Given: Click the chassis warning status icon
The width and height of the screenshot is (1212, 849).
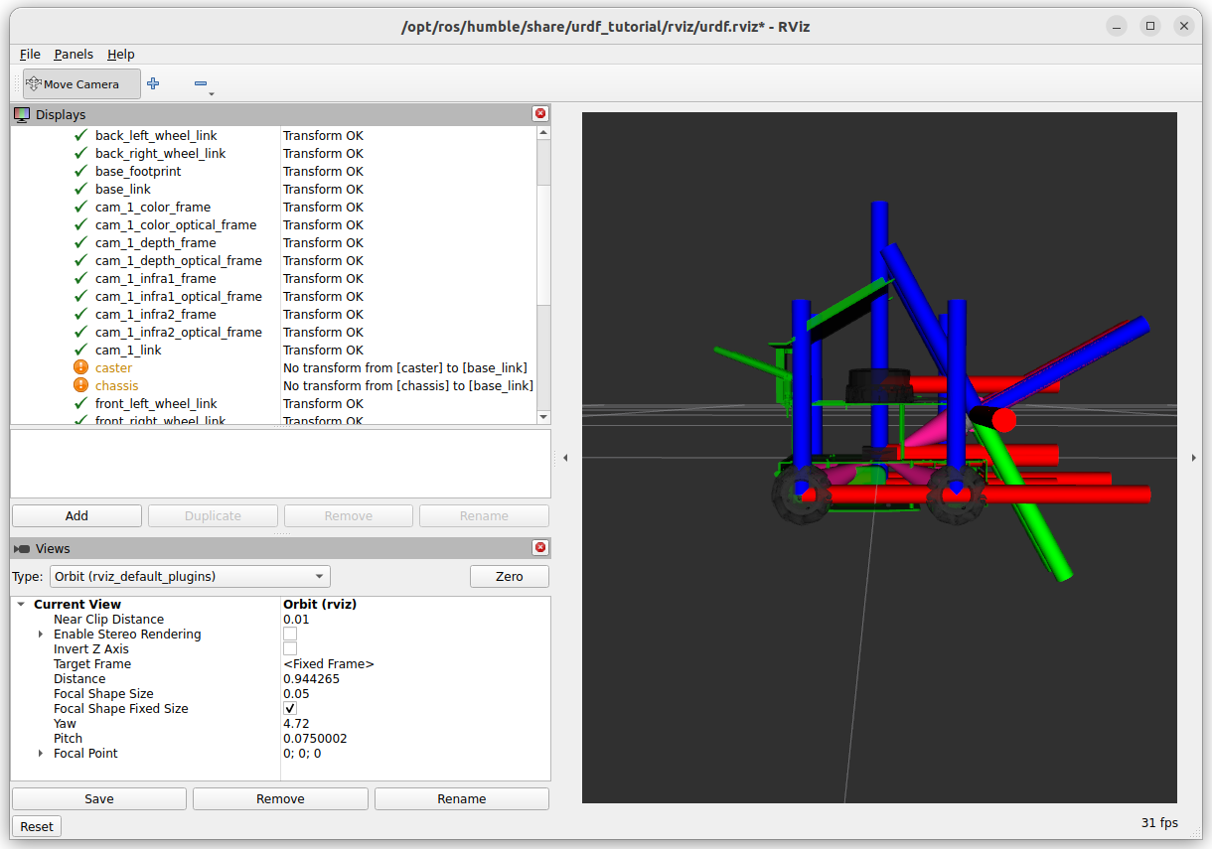Looking at the screenshot, I should pyautogui.click(x=81, y=386).
